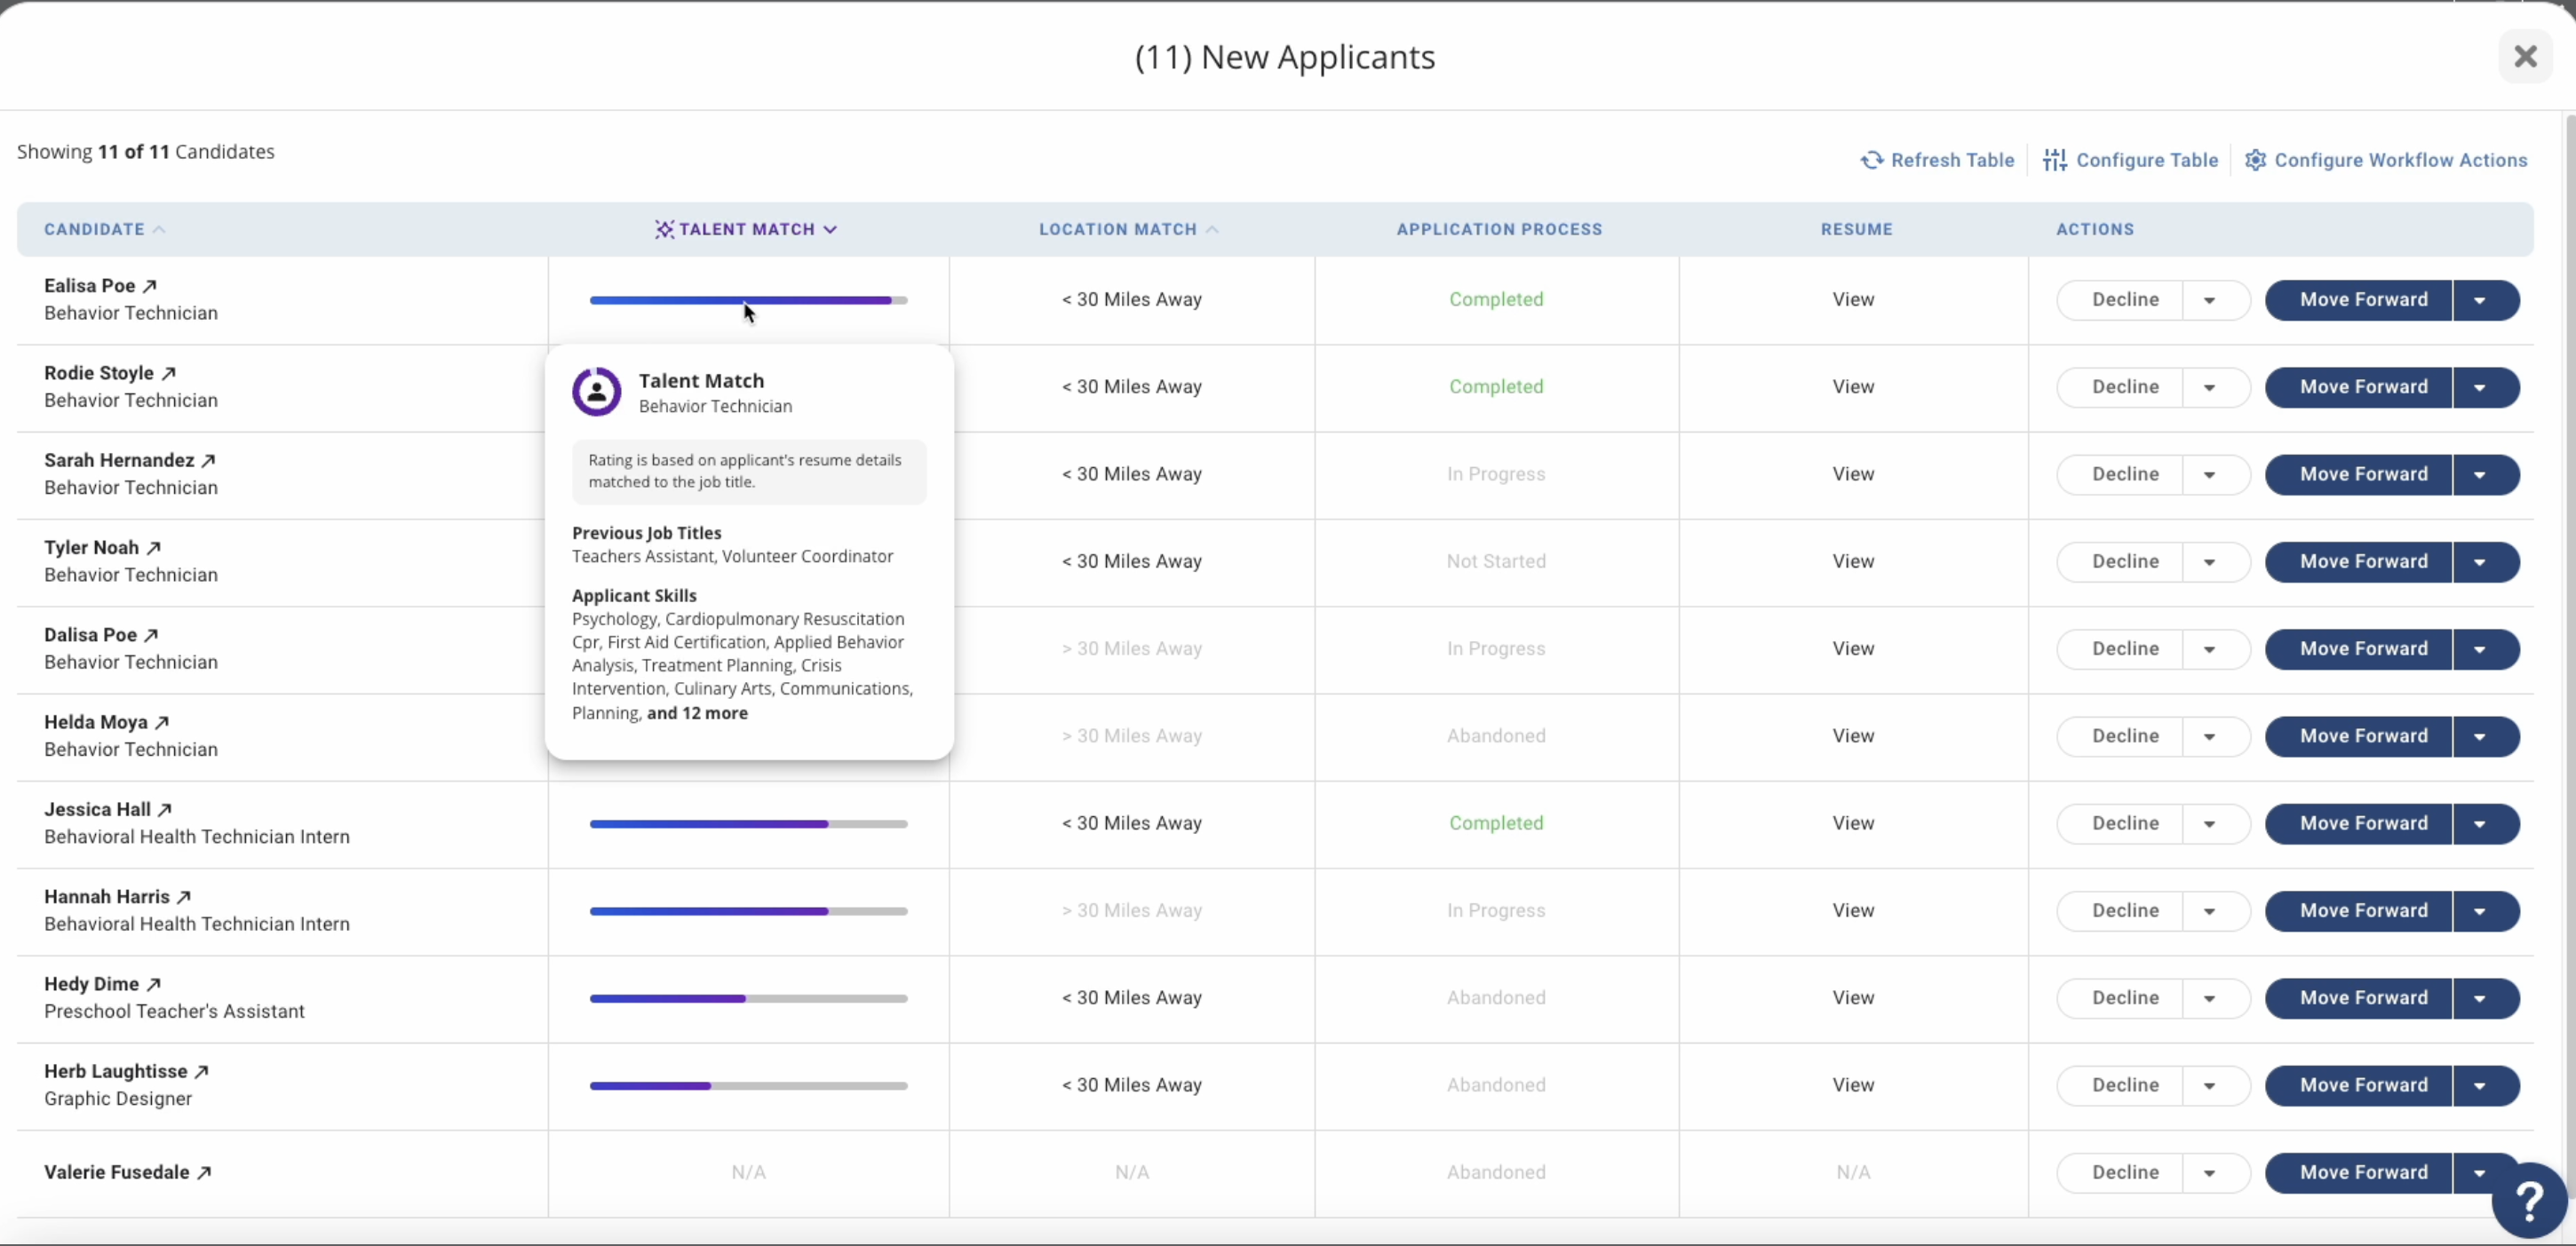View resume for Herb Laughtisse
Screen dimensions: 2576x1246
coord(1853,1085)
